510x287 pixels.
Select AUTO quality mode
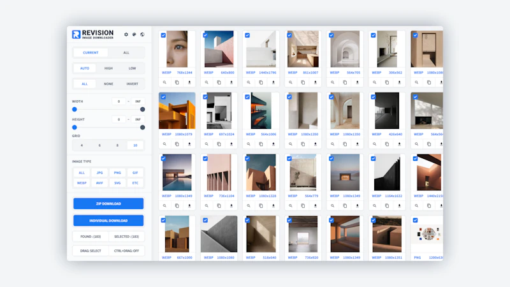(85, 68)
